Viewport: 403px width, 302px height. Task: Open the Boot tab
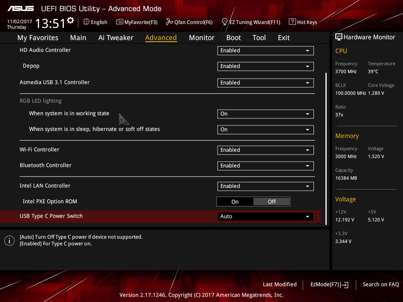tap(233, 38)
